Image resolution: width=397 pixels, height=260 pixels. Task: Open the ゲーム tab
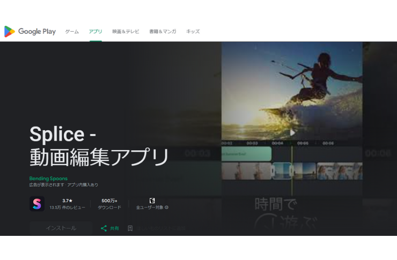click(72, 32)
